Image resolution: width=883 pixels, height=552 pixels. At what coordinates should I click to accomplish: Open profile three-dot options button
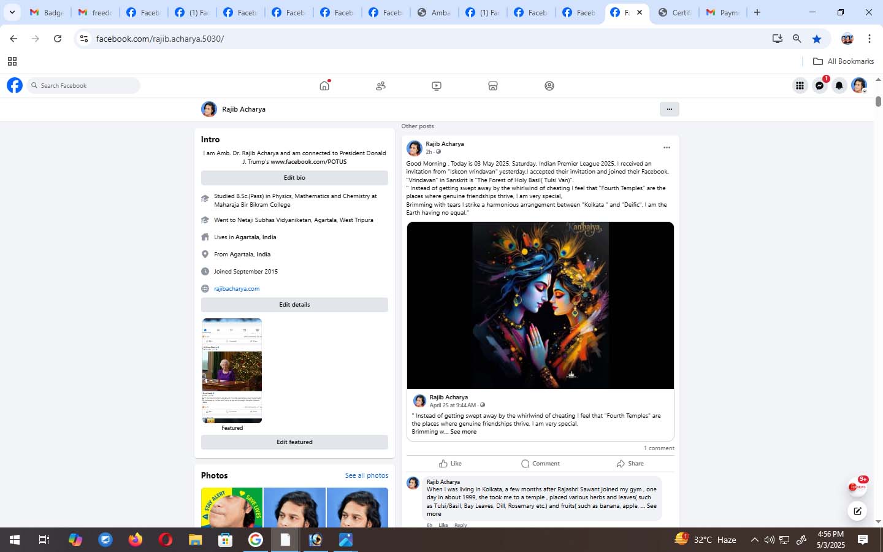[669, 109]
